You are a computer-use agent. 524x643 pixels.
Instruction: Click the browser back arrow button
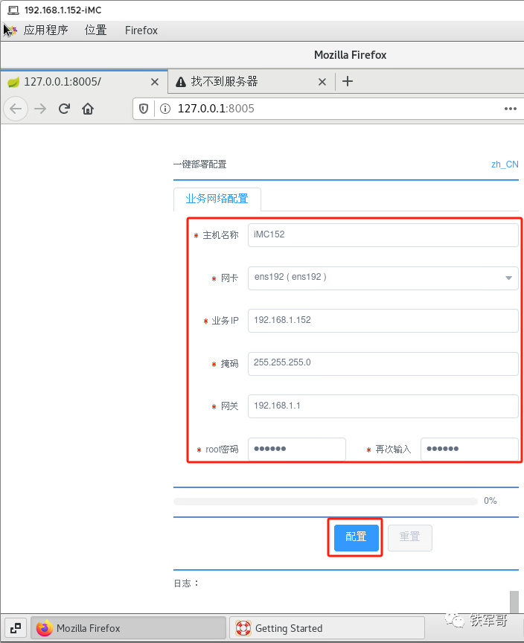pos(16,109)
